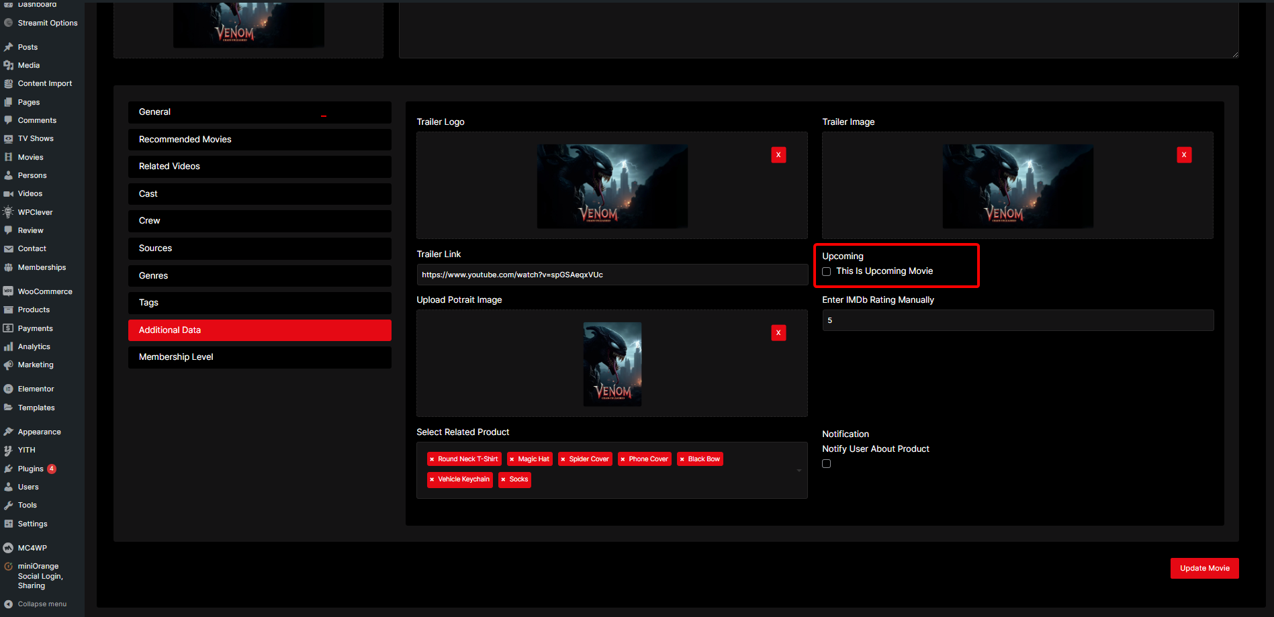Remove the Trailer Logo image
This screenshot has width=1274, height=617.
coord(778,155)
